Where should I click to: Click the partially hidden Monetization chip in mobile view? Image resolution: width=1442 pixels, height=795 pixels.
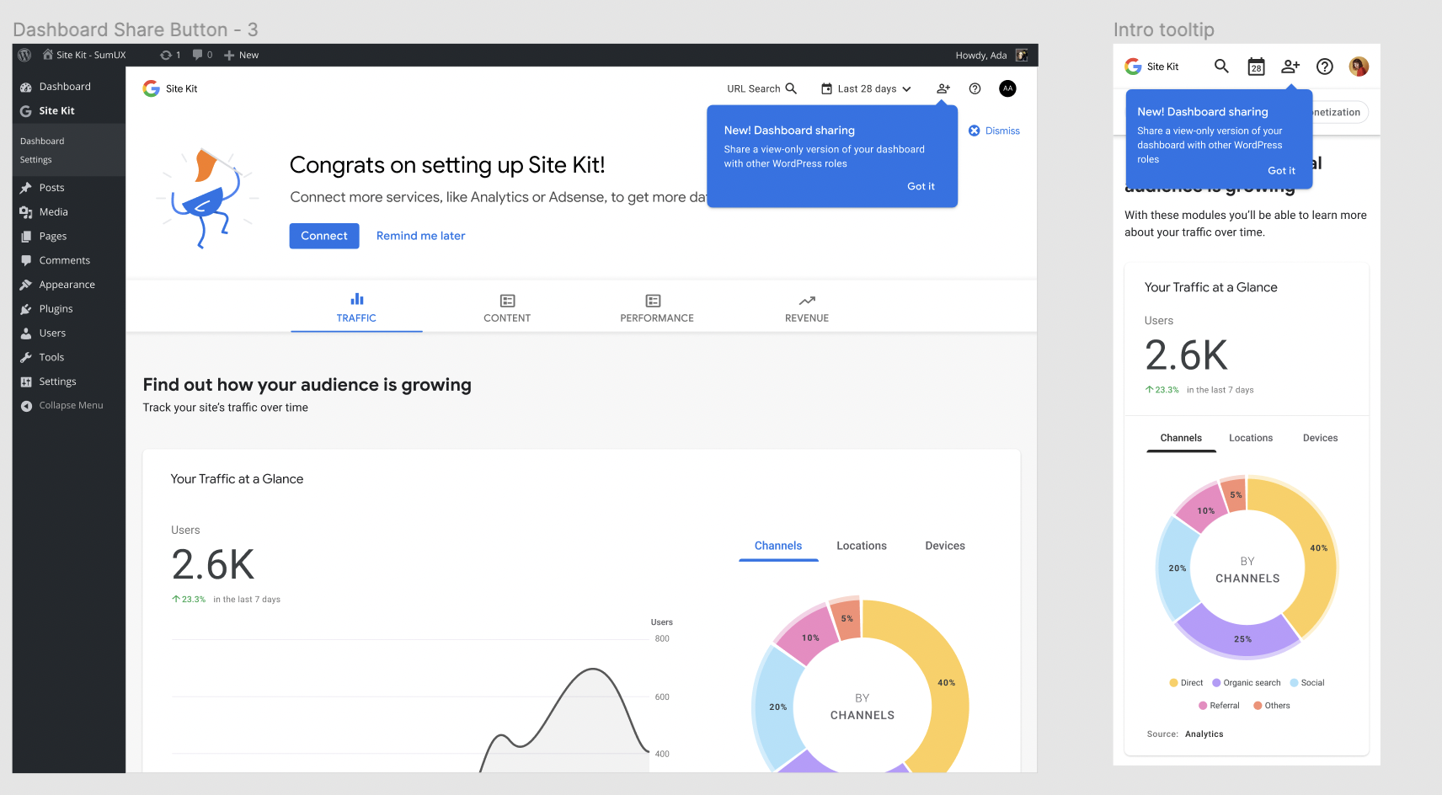pos(1341,112)
